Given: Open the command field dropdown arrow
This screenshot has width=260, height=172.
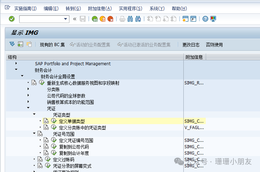Looking at the screenshot, I should click(66, 19).
